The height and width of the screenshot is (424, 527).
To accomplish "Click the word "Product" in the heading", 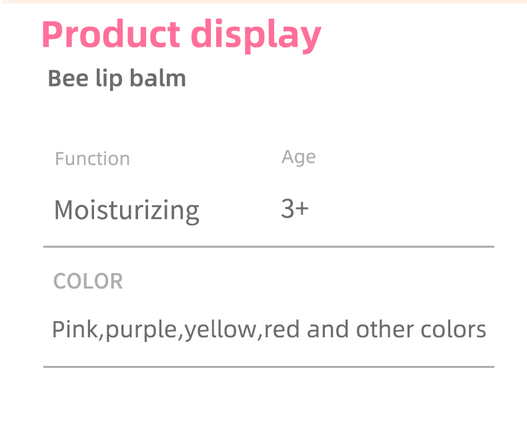I will click(110, 35).
